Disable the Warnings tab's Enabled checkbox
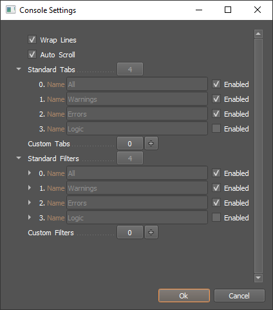This screenshot has height=310, width=273. [x=216, y=99]
